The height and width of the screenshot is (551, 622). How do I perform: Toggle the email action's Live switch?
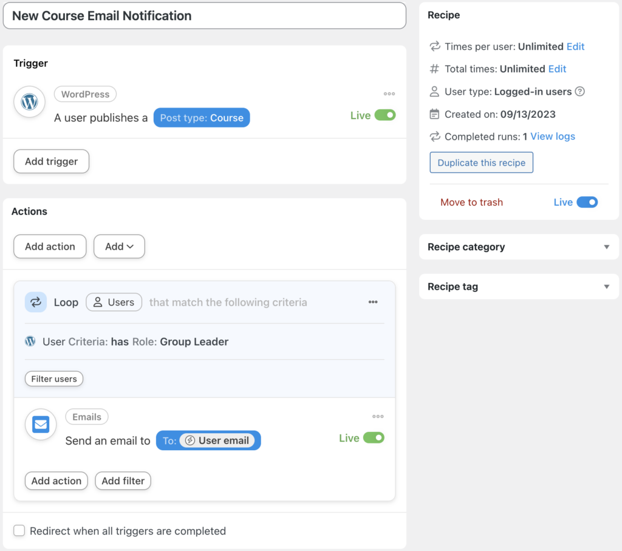tap(374, 438)
